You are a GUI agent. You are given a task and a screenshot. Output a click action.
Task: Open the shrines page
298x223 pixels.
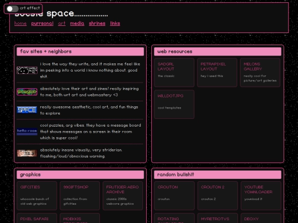point(97,24)
